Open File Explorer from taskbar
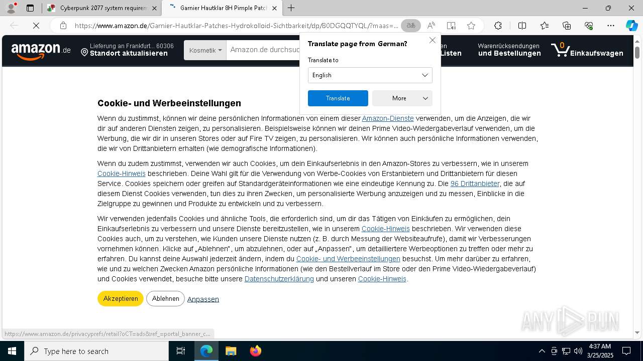This screenshot has width=643, height=361. (x=231, y=351)
